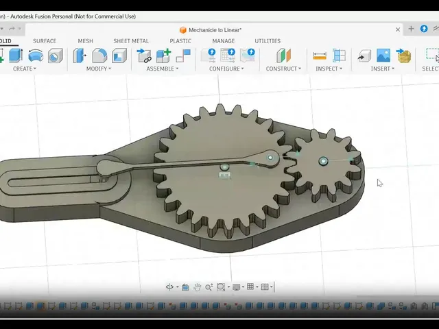Activate the Pan hand tool
Screen dimensions: 439x329
tap(197, 287)
